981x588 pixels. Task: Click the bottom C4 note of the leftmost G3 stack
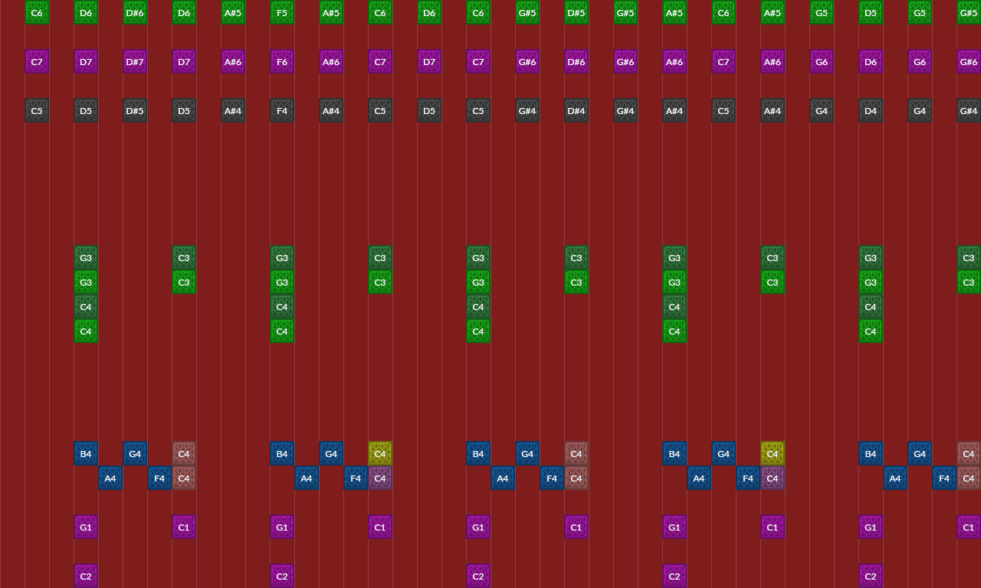pos(85,331)
